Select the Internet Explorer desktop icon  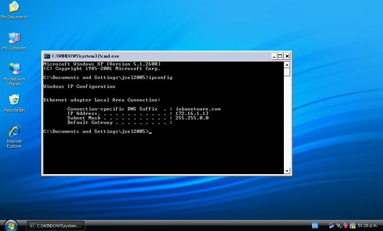pyautogui.click(x=14, y=137)
